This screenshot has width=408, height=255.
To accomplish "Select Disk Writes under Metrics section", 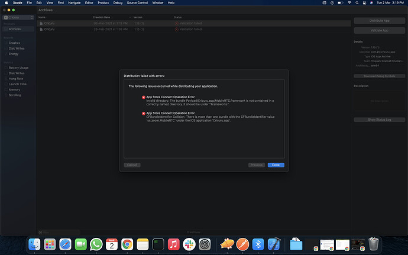I will [17, 73].
